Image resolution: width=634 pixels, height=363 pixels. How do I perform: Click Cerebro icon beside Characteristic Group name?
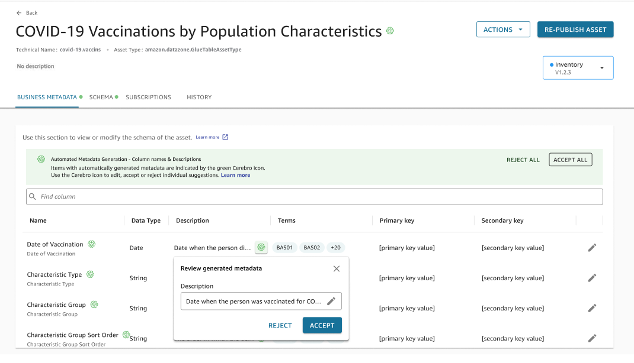pos(94,304)
